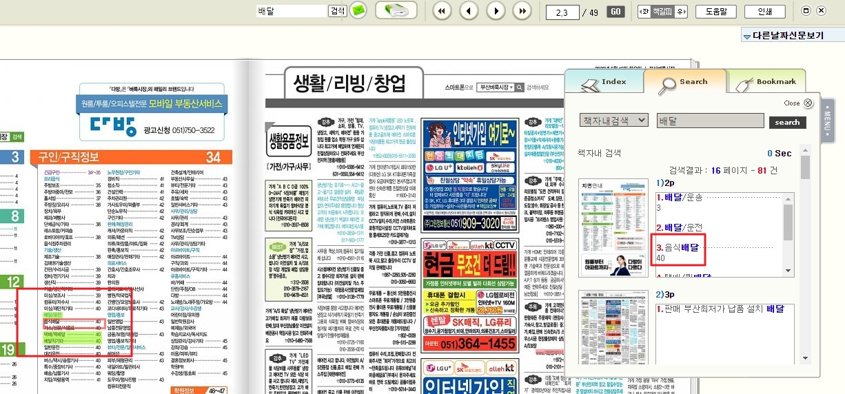This screenshot has width=845, height=394.
Task: Click the 인쇄 print button
Action: [x=764, y=12]
